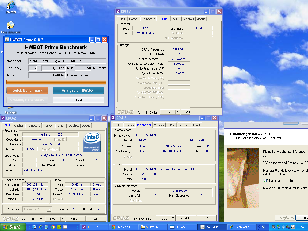Click the globe tray icon
Screen dimensions: 308x231
(x=288, y=227)
